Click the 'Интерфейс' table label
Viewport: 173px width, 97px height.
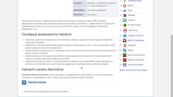pos(79,10)
